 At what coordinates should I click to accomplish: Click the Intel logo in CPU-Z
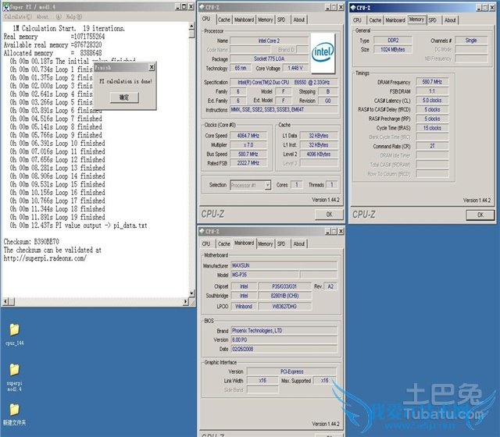[x=322, y=50]
